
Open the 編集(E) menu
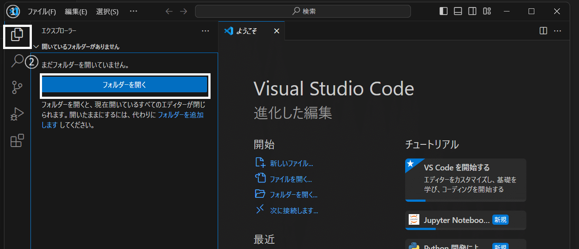76,11
